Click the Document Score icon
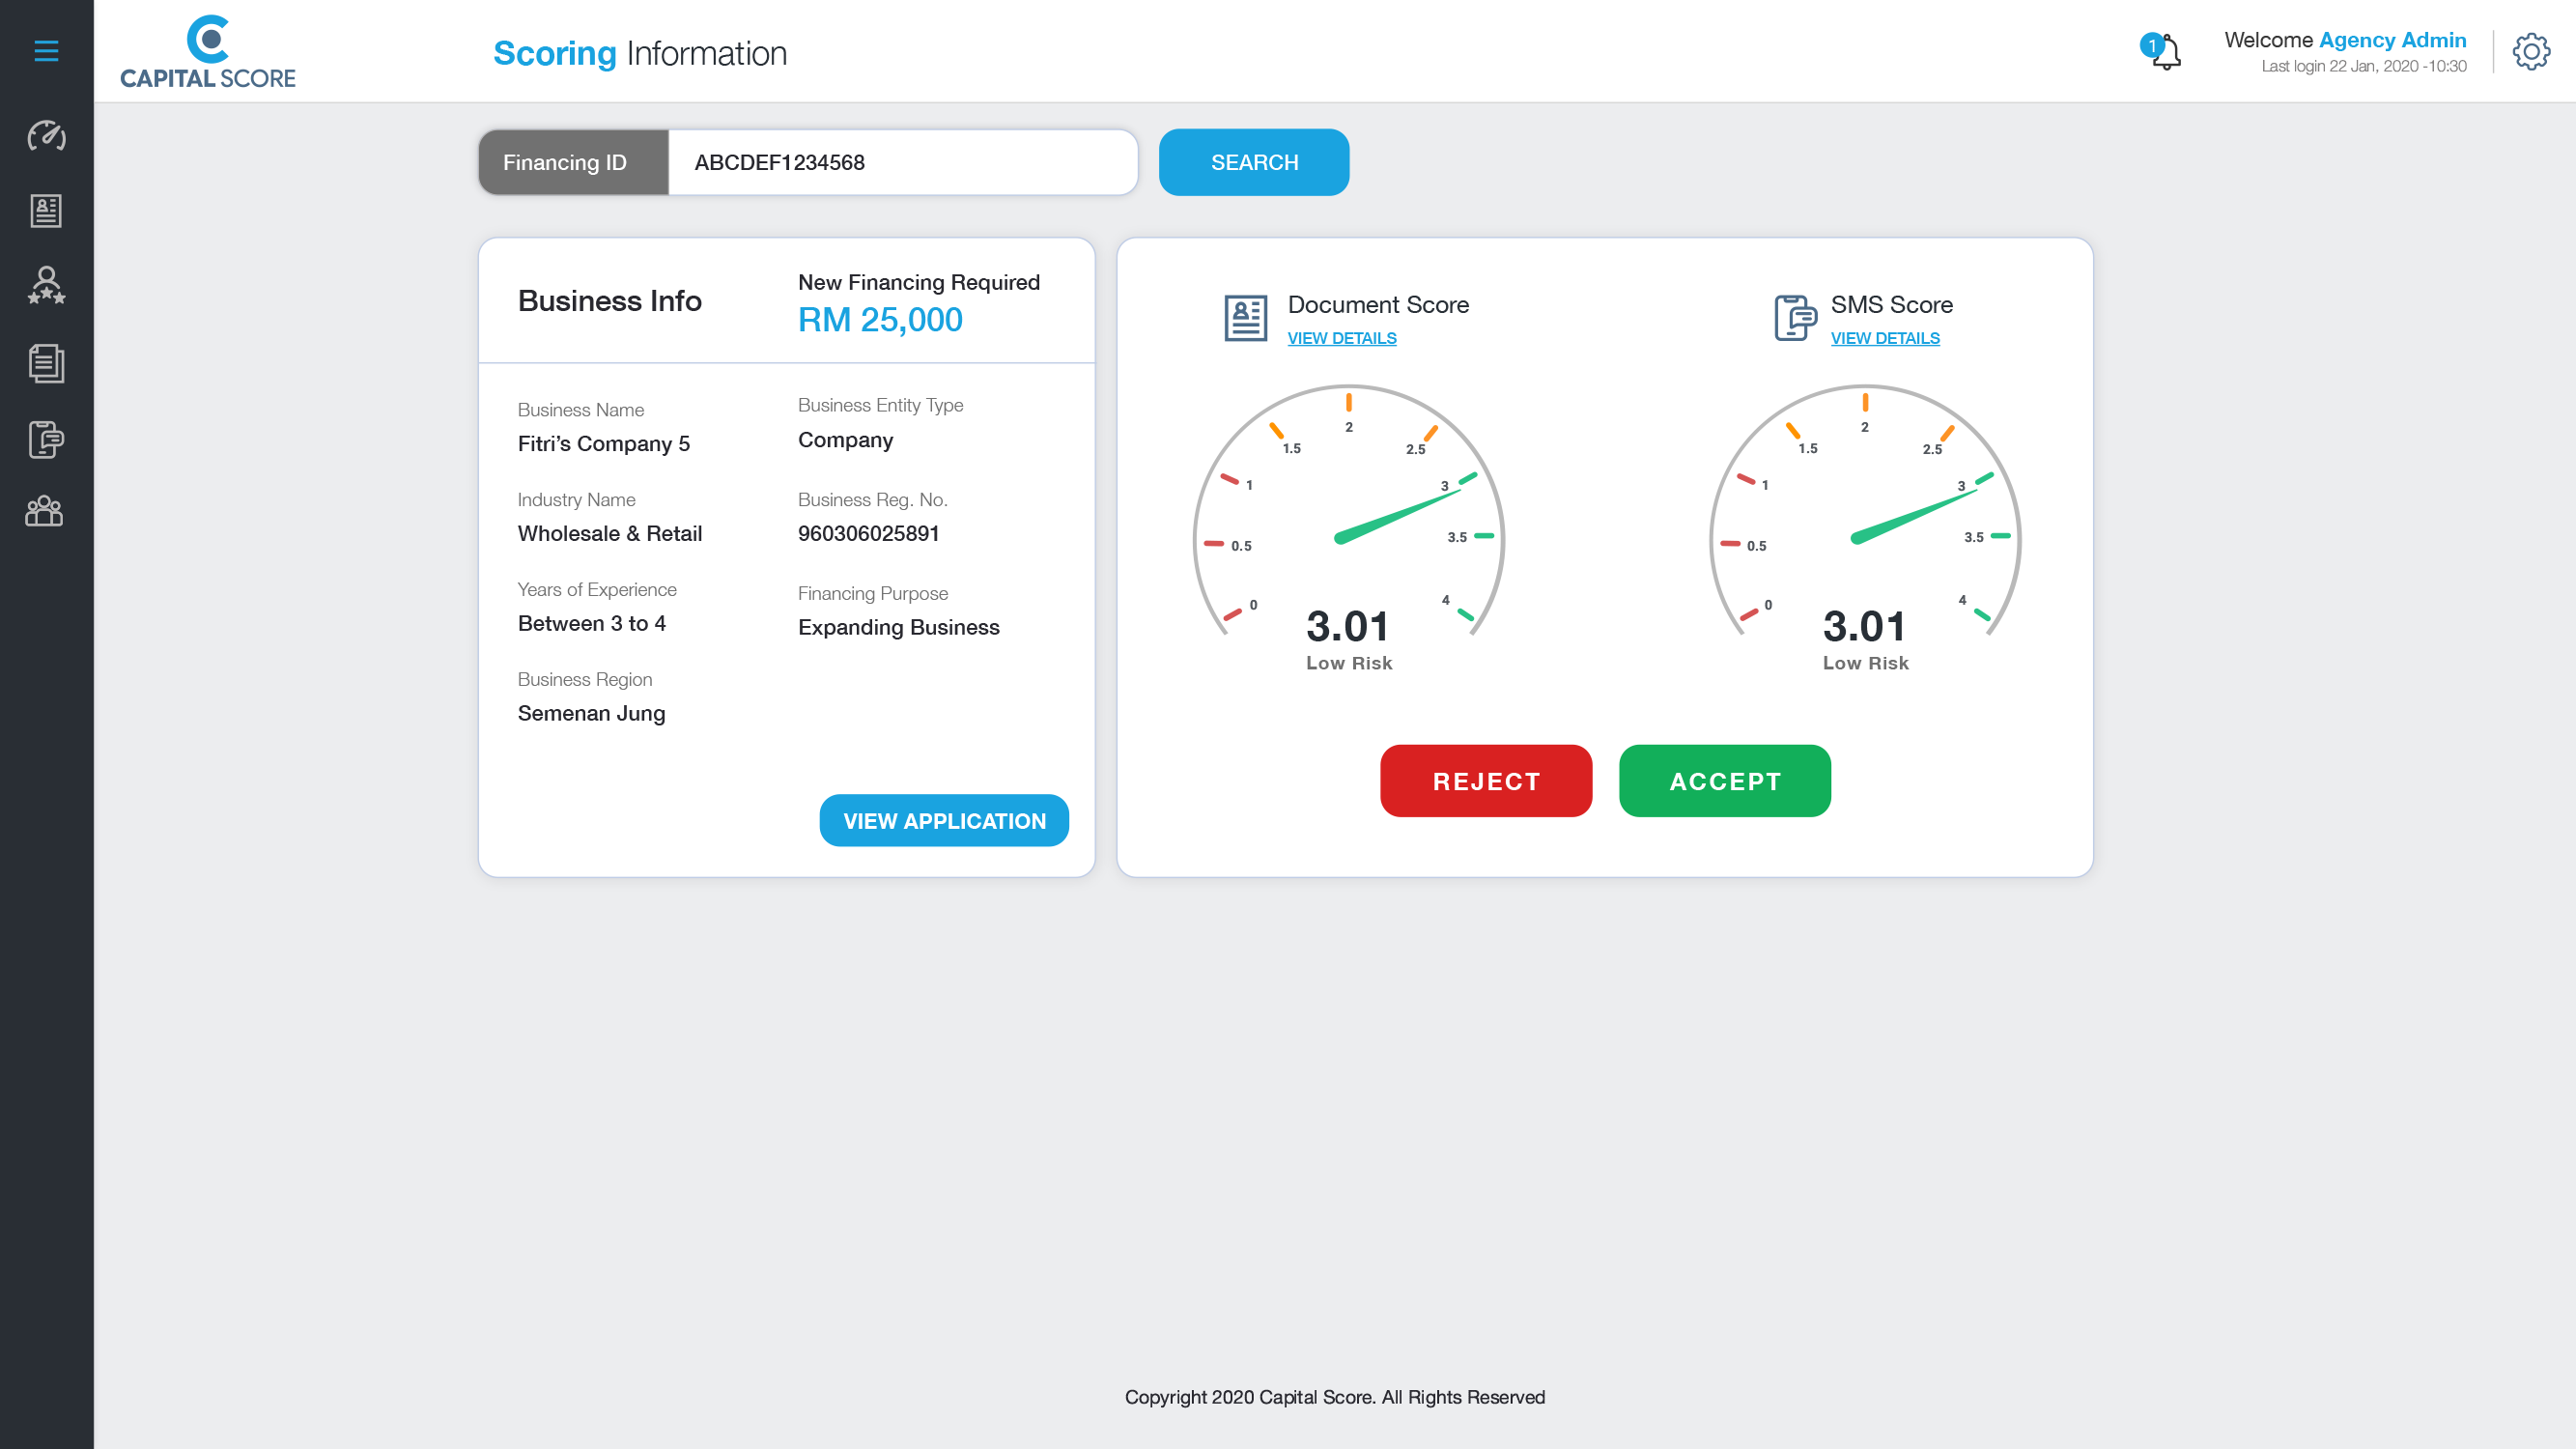Screen dimensions: 2576x1449 [1245, 318]
